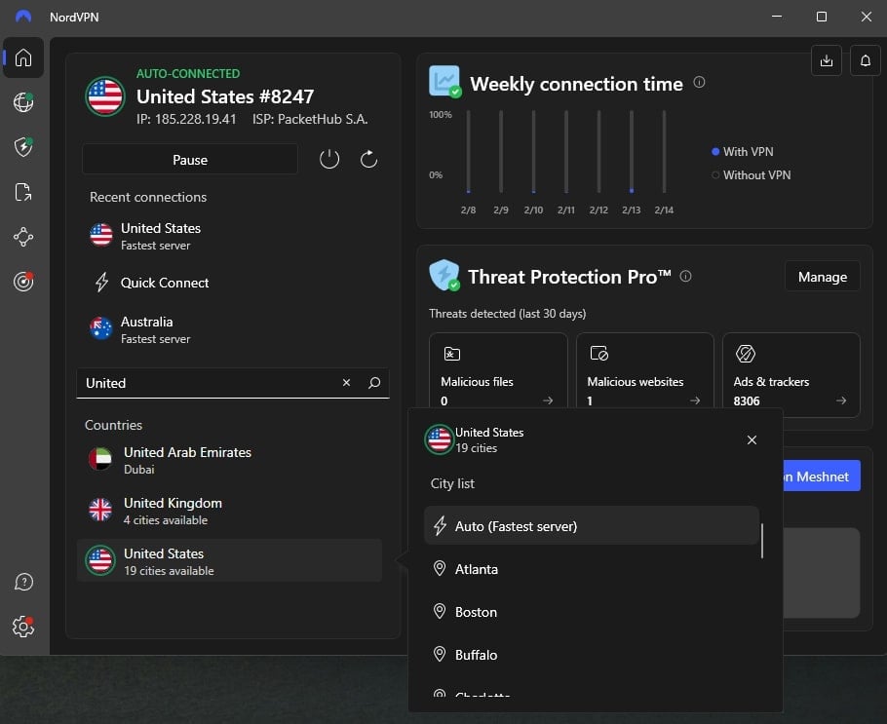
Task: Reconnect using the refresh icon next to Pause
Action: (368, 159)
